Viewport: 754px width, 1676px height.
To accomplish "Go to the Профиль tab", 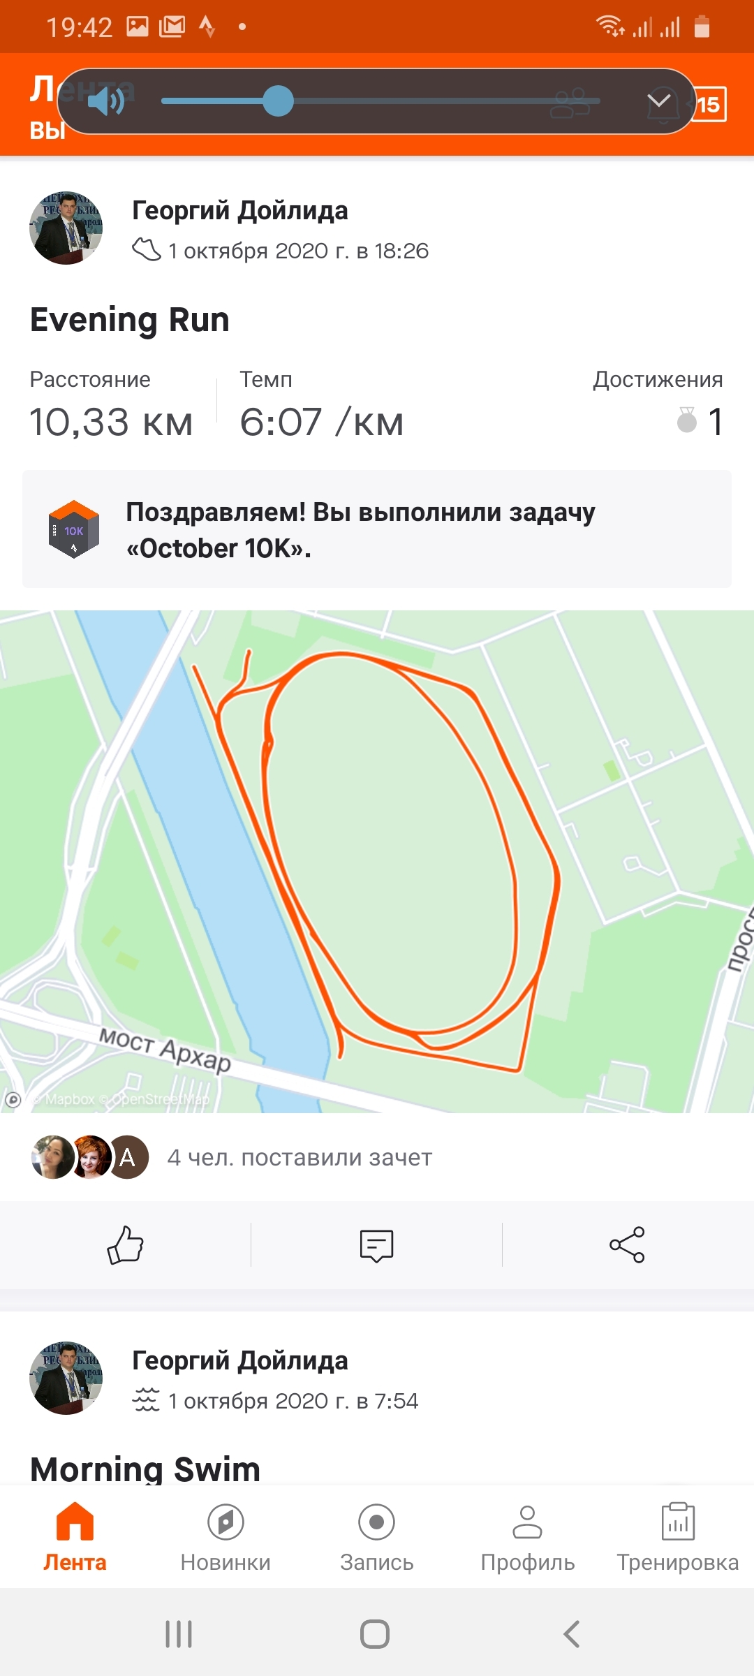I will pos(528,1538).
